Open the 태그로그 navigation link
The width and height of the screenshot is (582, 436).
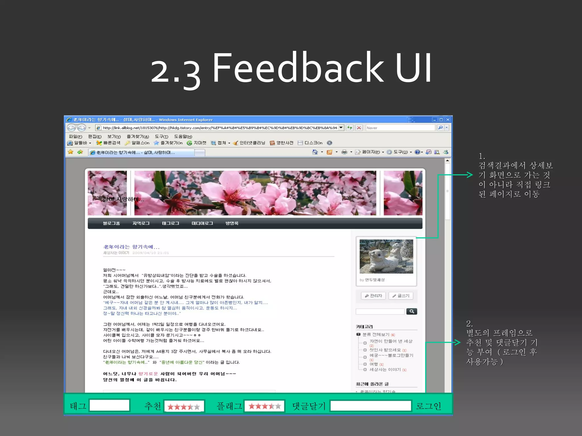[x=171, y=223]
